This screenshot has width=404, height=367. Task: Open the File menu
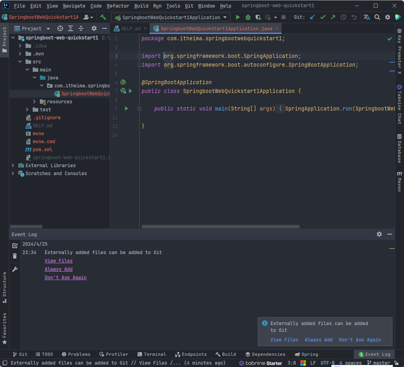pos(19,6)
